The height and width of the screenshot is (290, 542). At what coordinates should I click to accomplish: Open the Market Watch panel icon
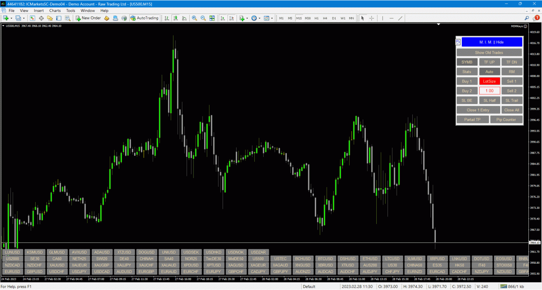pyautogui.click(x=33, y=18)
